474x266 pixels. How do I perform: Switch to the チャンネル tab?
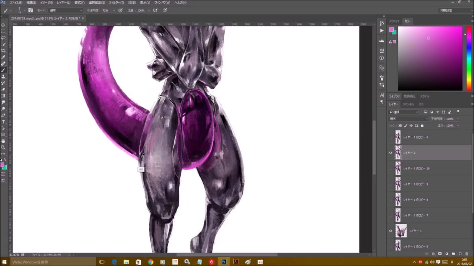coord(408,104)
